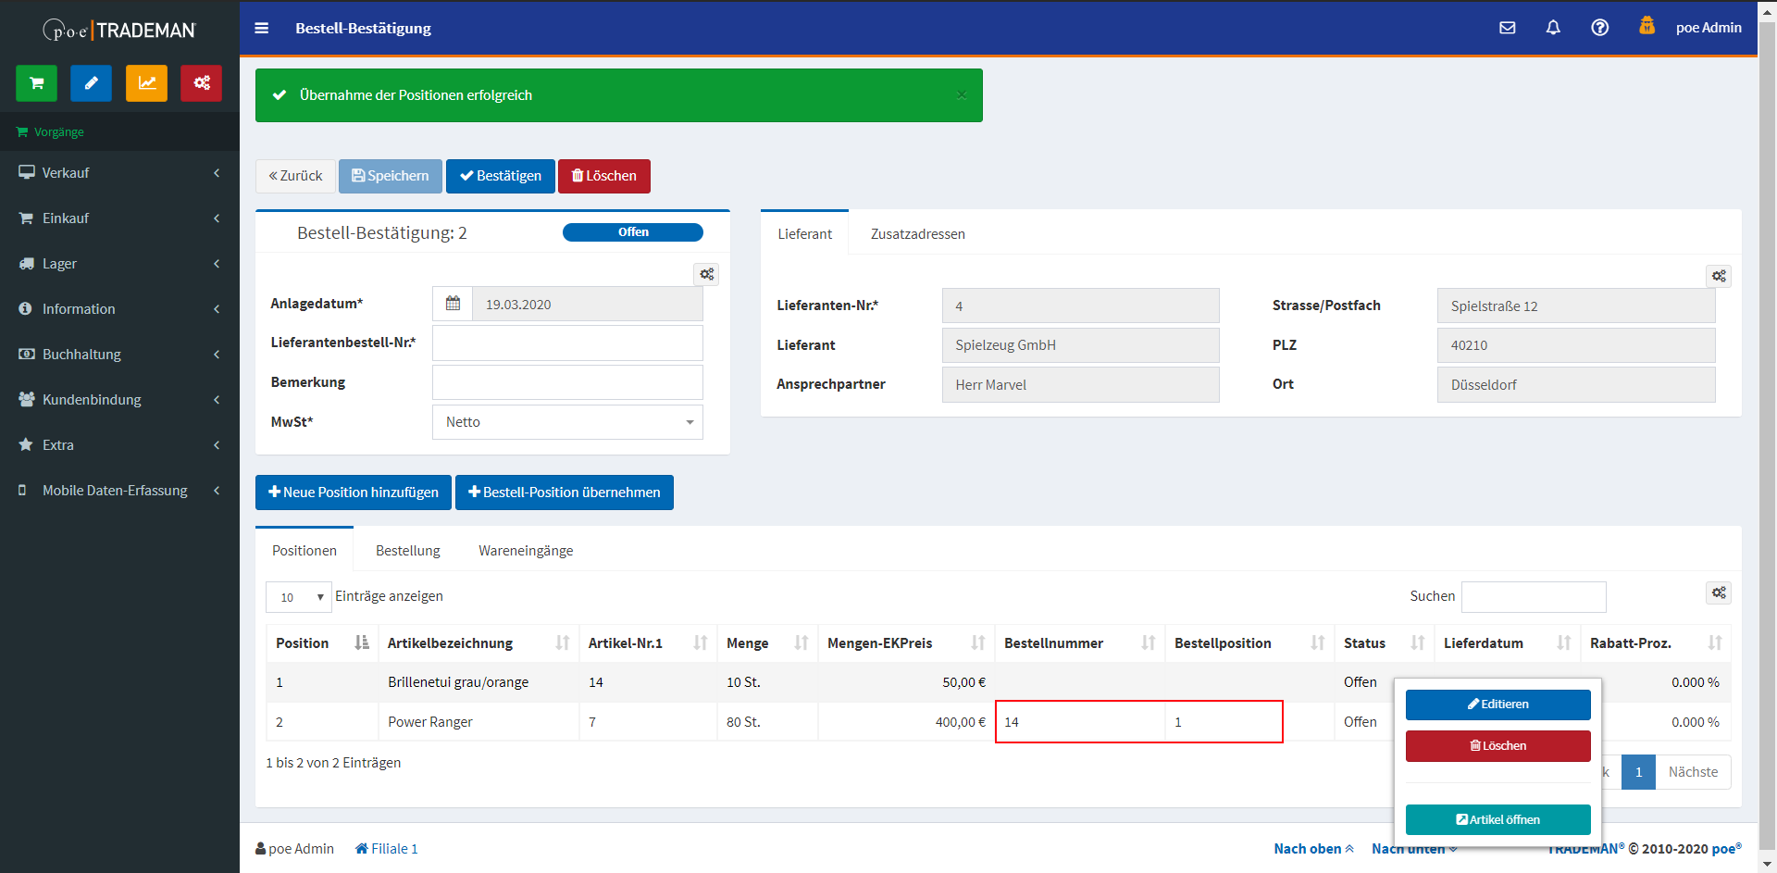Open calendar picker for Anlagedatum
The width and height of the screenshot is (1777, 873).
click(x=453, y=304)
